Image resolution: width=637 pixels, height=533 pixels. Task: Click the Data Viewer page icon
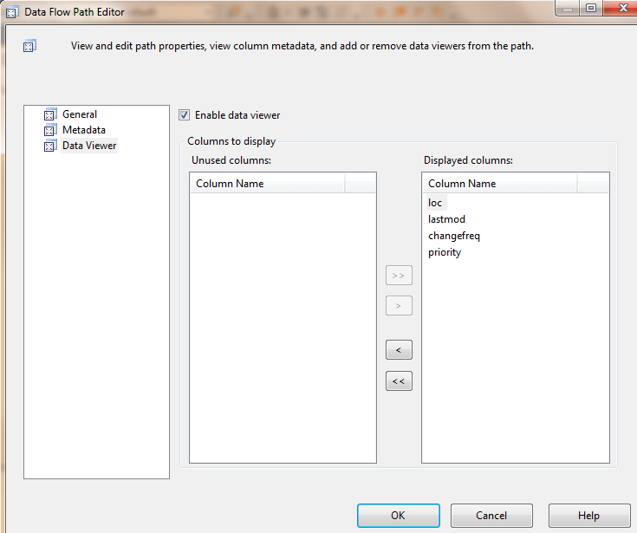pyautogui.click(x=49, y=146)
